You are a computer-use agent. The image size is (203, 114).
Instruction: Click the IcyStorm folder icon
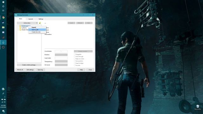(x=20, y=28)
